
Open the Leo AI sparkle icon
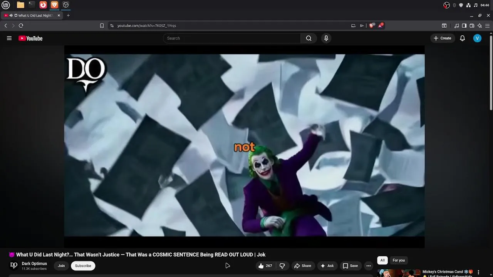pyautogui.click(x=480, y=26)
